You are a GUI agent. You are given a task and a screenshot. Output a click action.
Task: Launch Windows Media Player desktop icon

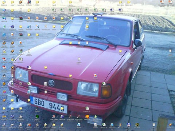(x=4, y=43)
